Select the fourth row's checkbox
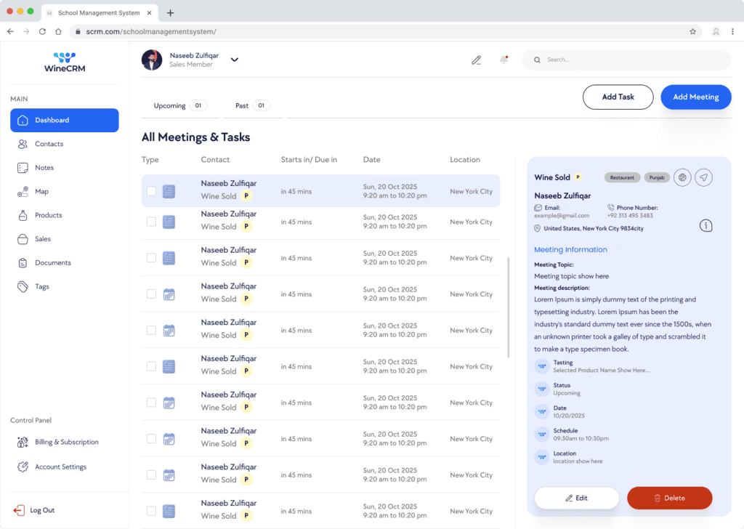Image resolution: width=744 pixels, height=529 pixels. (x=151, y=294)
